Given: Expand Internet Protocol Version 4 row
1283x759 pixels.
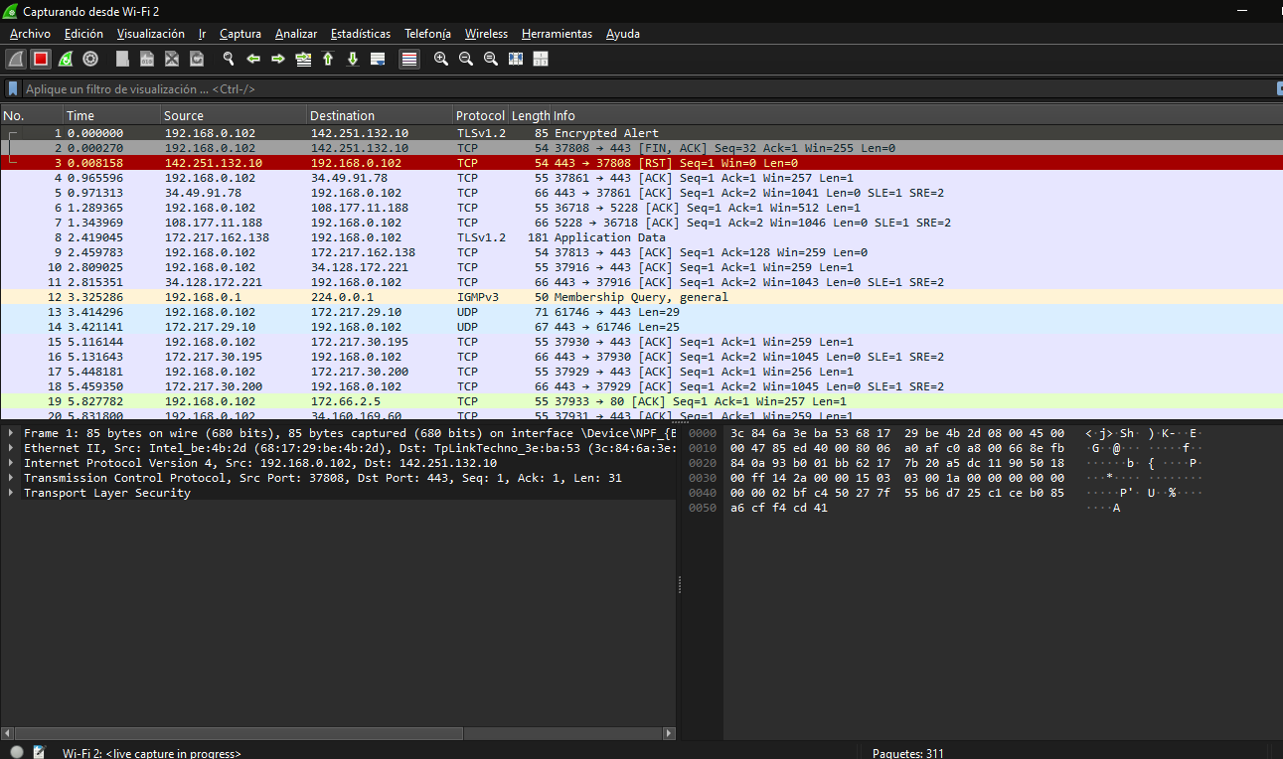Looking at the screenshot, I should click(x=11, y=463).
